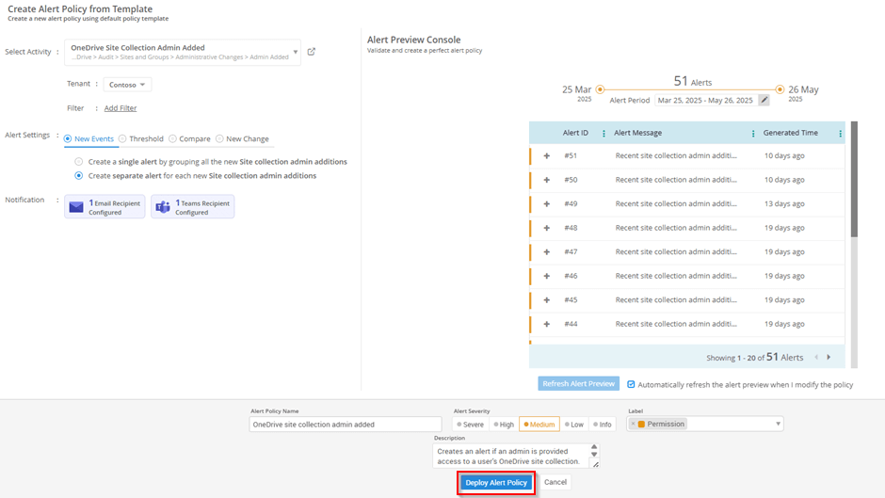
Task: Open the Generated Time column options menu
Action: [841, 134]
